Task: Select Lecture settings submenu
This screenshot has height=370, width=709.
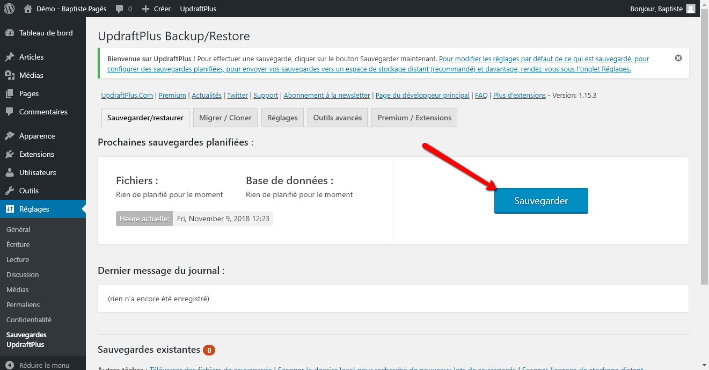Action: pyautogui.click(x=18, y=259)
